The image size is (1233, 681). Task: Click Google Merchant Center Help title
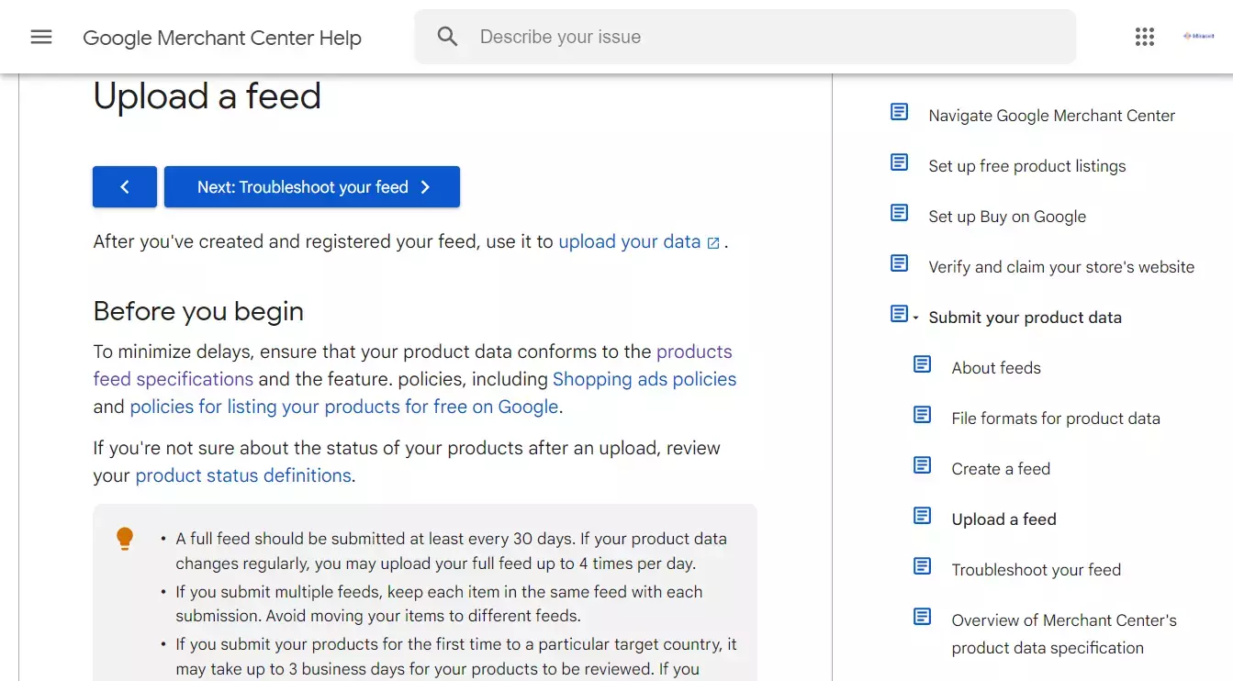tap(222, 38)
